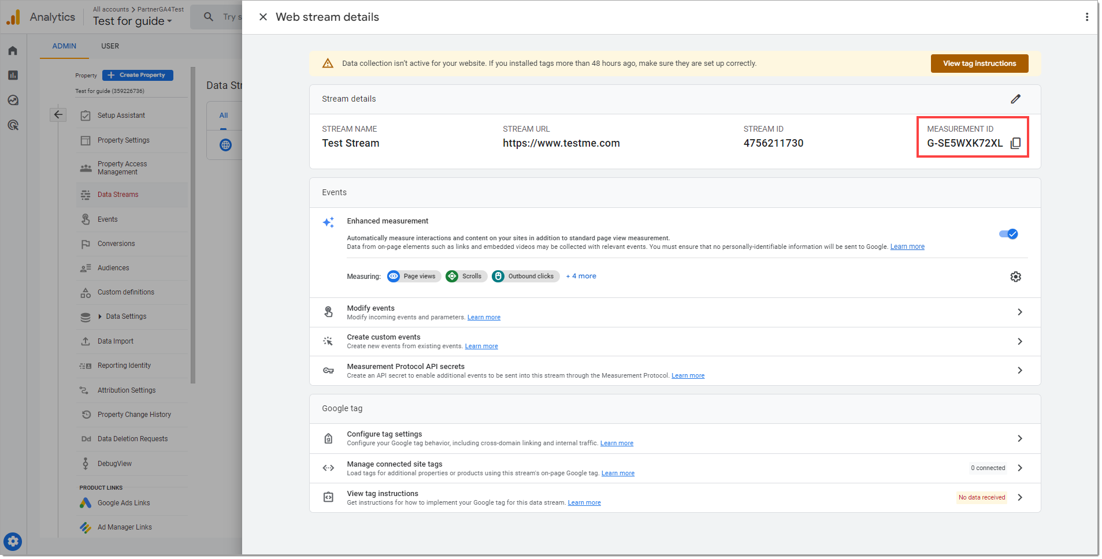The image size is (1102, 559).
Task: Select Data Streams in admin menu
Action: [118, 195]
